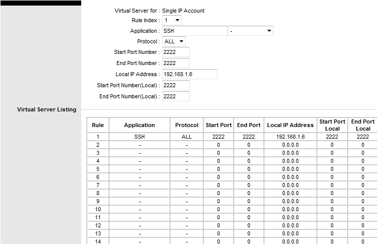Click the Virtual Server Listing section label
377x244 pixels.
[x=46, y=109]
